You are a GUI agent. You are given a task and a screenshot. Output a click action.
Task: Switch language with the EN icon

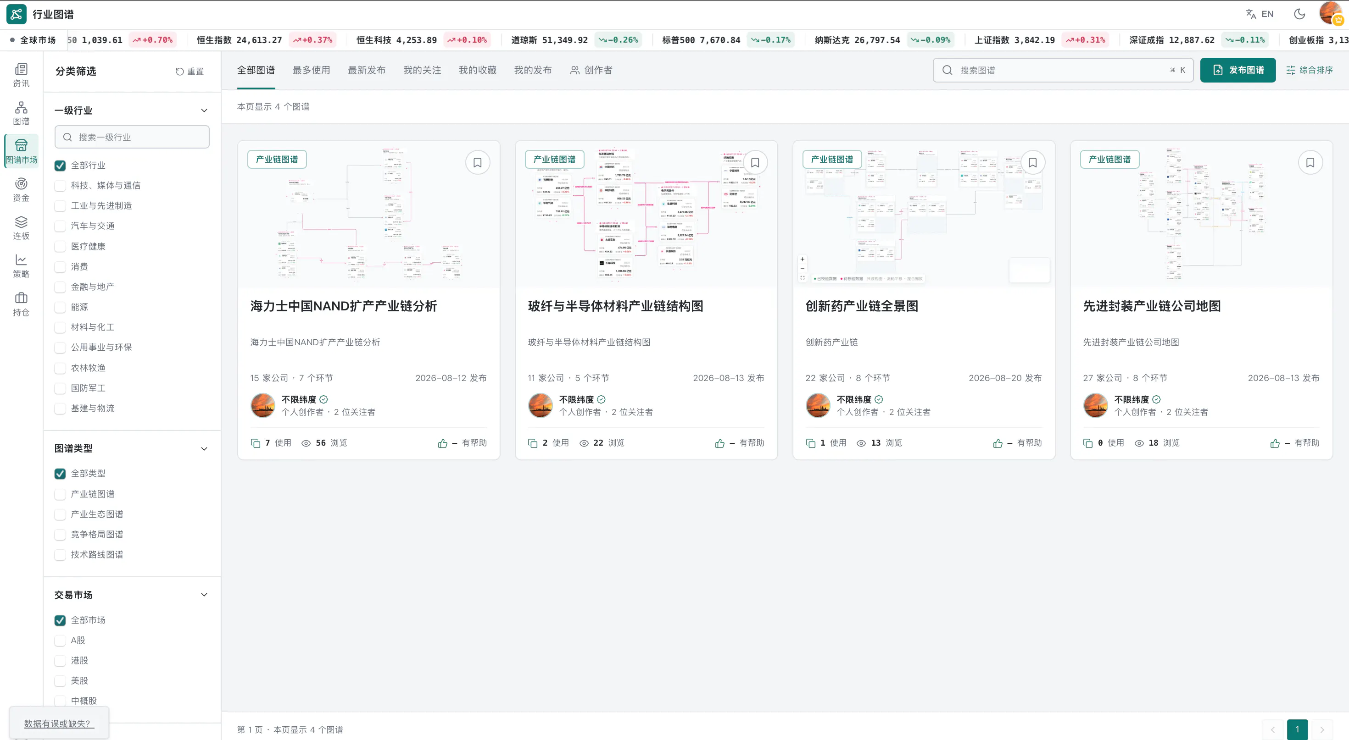(1260, 14)
